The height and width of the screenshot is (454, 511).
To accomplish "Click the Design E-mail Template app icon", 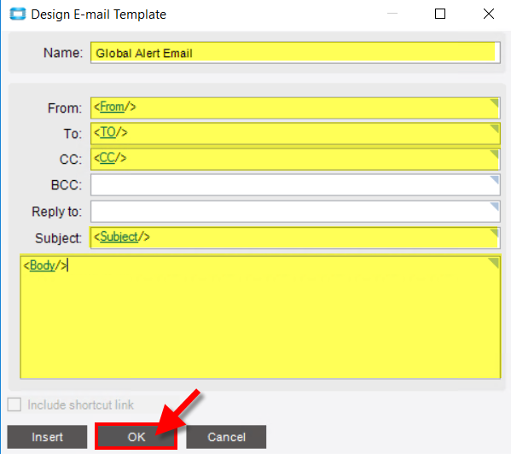I will [x=18, y=14].
